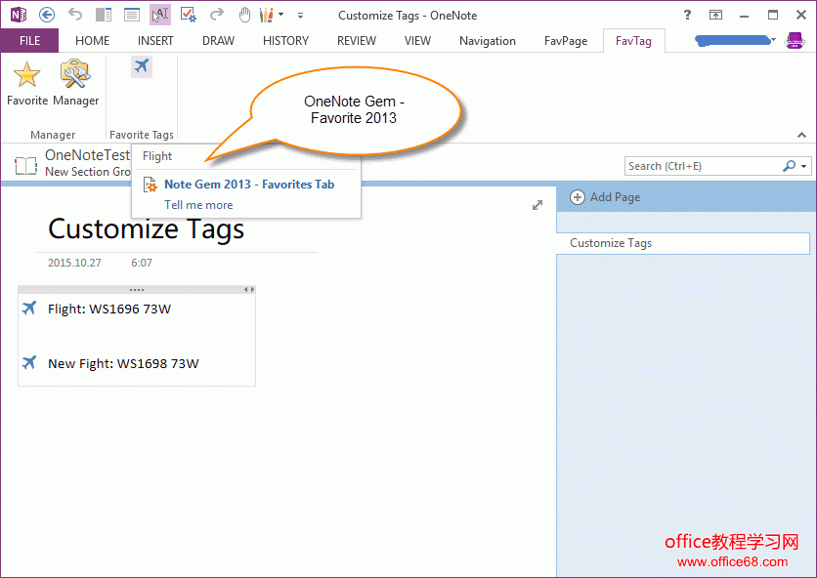The image size is (817, 578).
Task: Click the Add Page button
Action: [x=606, y=197]
